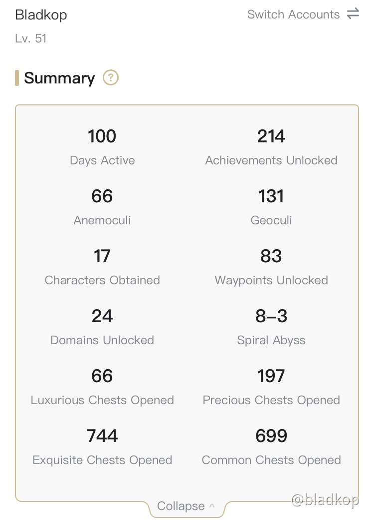Open the Characters Obtained stat
The height and width of the screenshot is (524, 374).
[102, 266]
